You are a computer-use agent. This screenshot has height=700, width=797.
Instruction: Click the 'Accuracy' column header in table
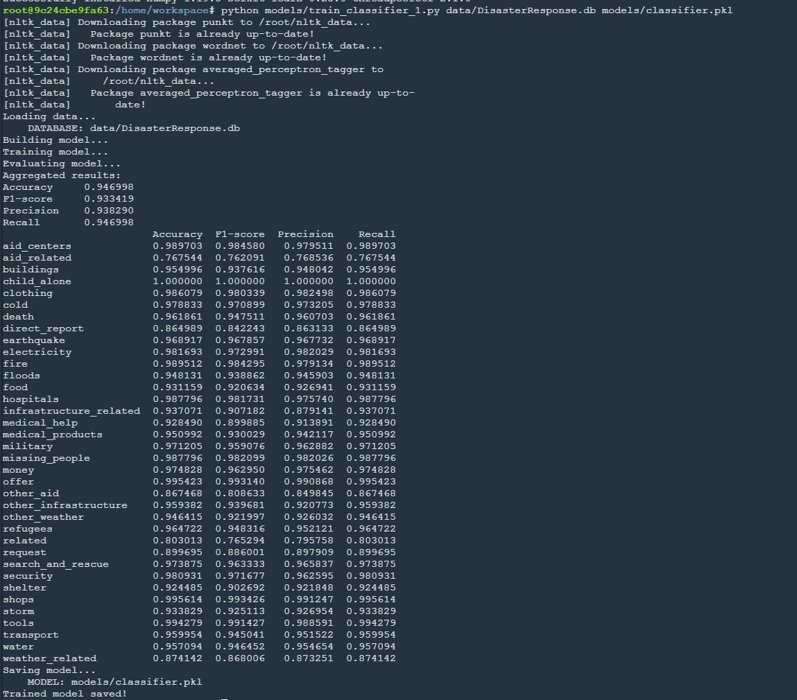click(x=178, y=234)
